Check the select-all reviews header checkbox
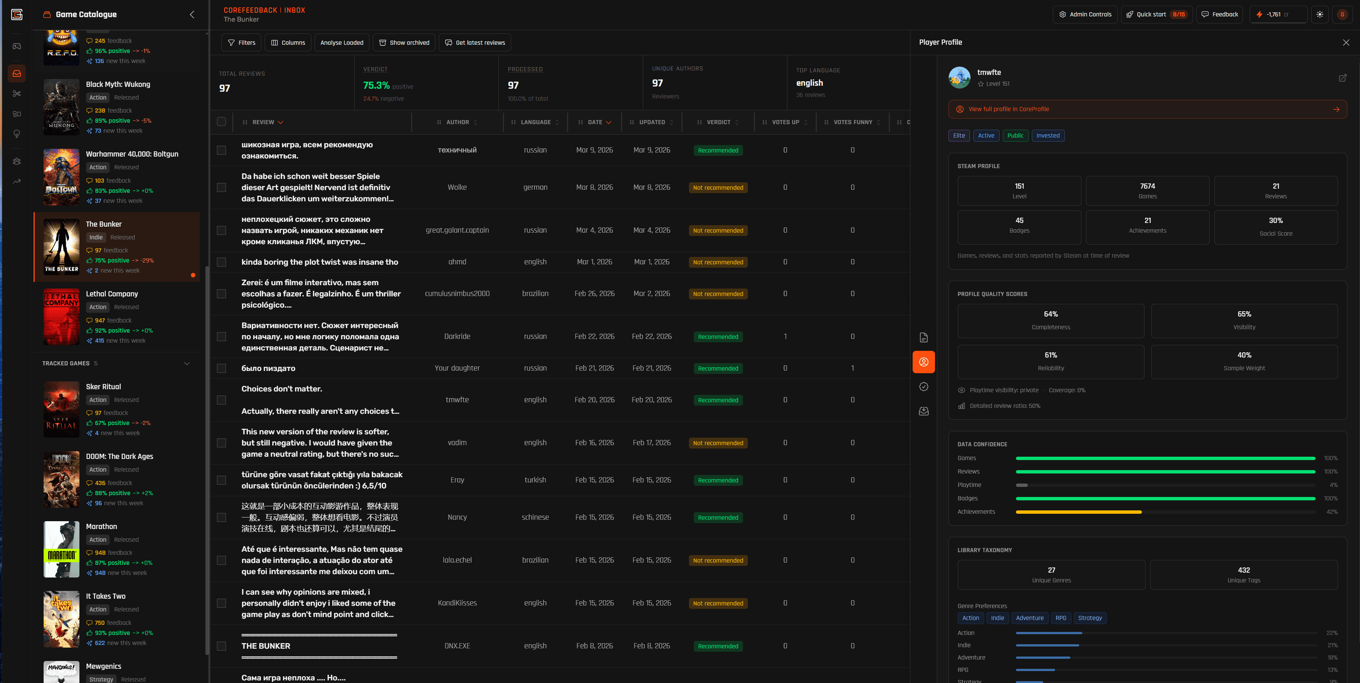The width and height of the screenshot is (1360, 683). pyautogui.click(x=221, y=122)
